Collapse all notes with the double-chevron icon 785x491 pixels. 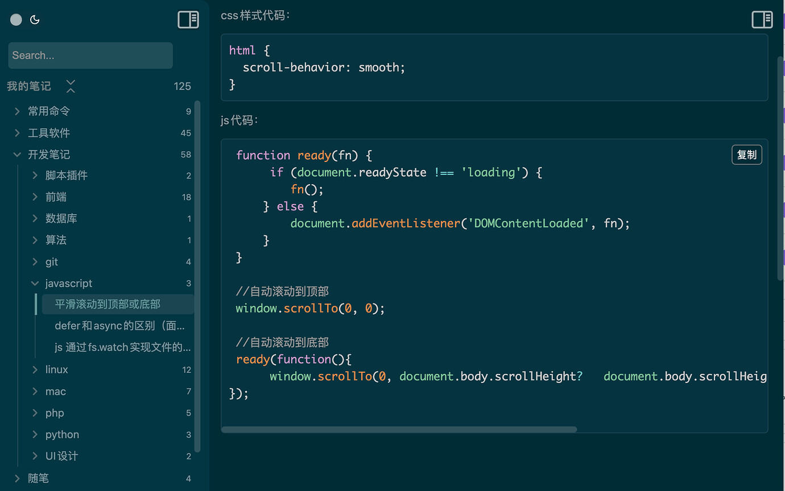tap(71, 86)
